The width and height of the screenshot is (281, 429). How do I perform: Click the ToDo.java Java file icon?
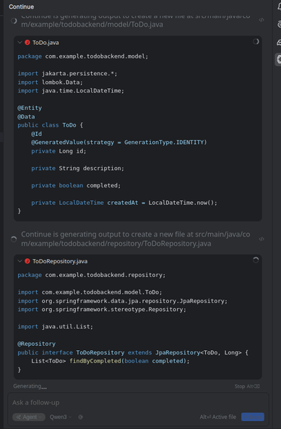click(x=27, y=43)
